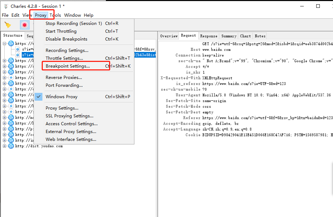
Task: Click the Host value www.baidu.com
Action: point(216,49)
